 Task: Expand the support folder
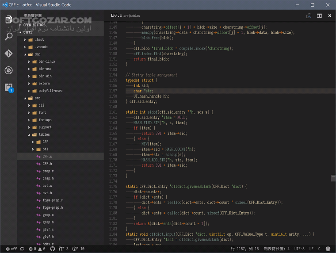point(61,127)
